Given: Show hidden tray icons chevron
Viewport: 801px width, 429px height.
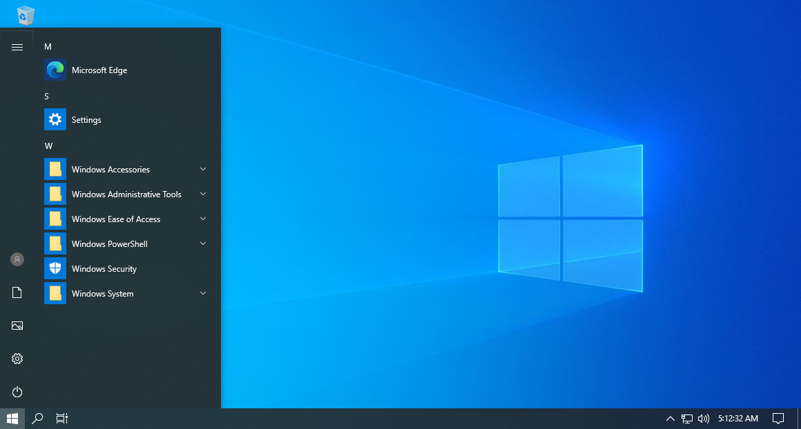Looking at the screenshot, I should click(670, 419).
